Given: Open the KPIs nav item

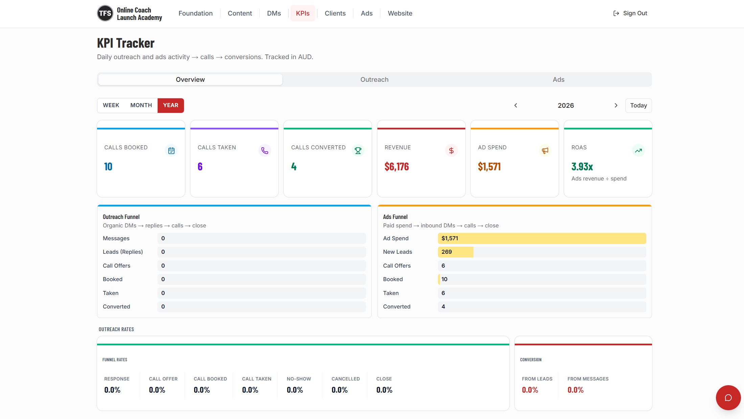Looking at the screenshot, I should [303, 14].
